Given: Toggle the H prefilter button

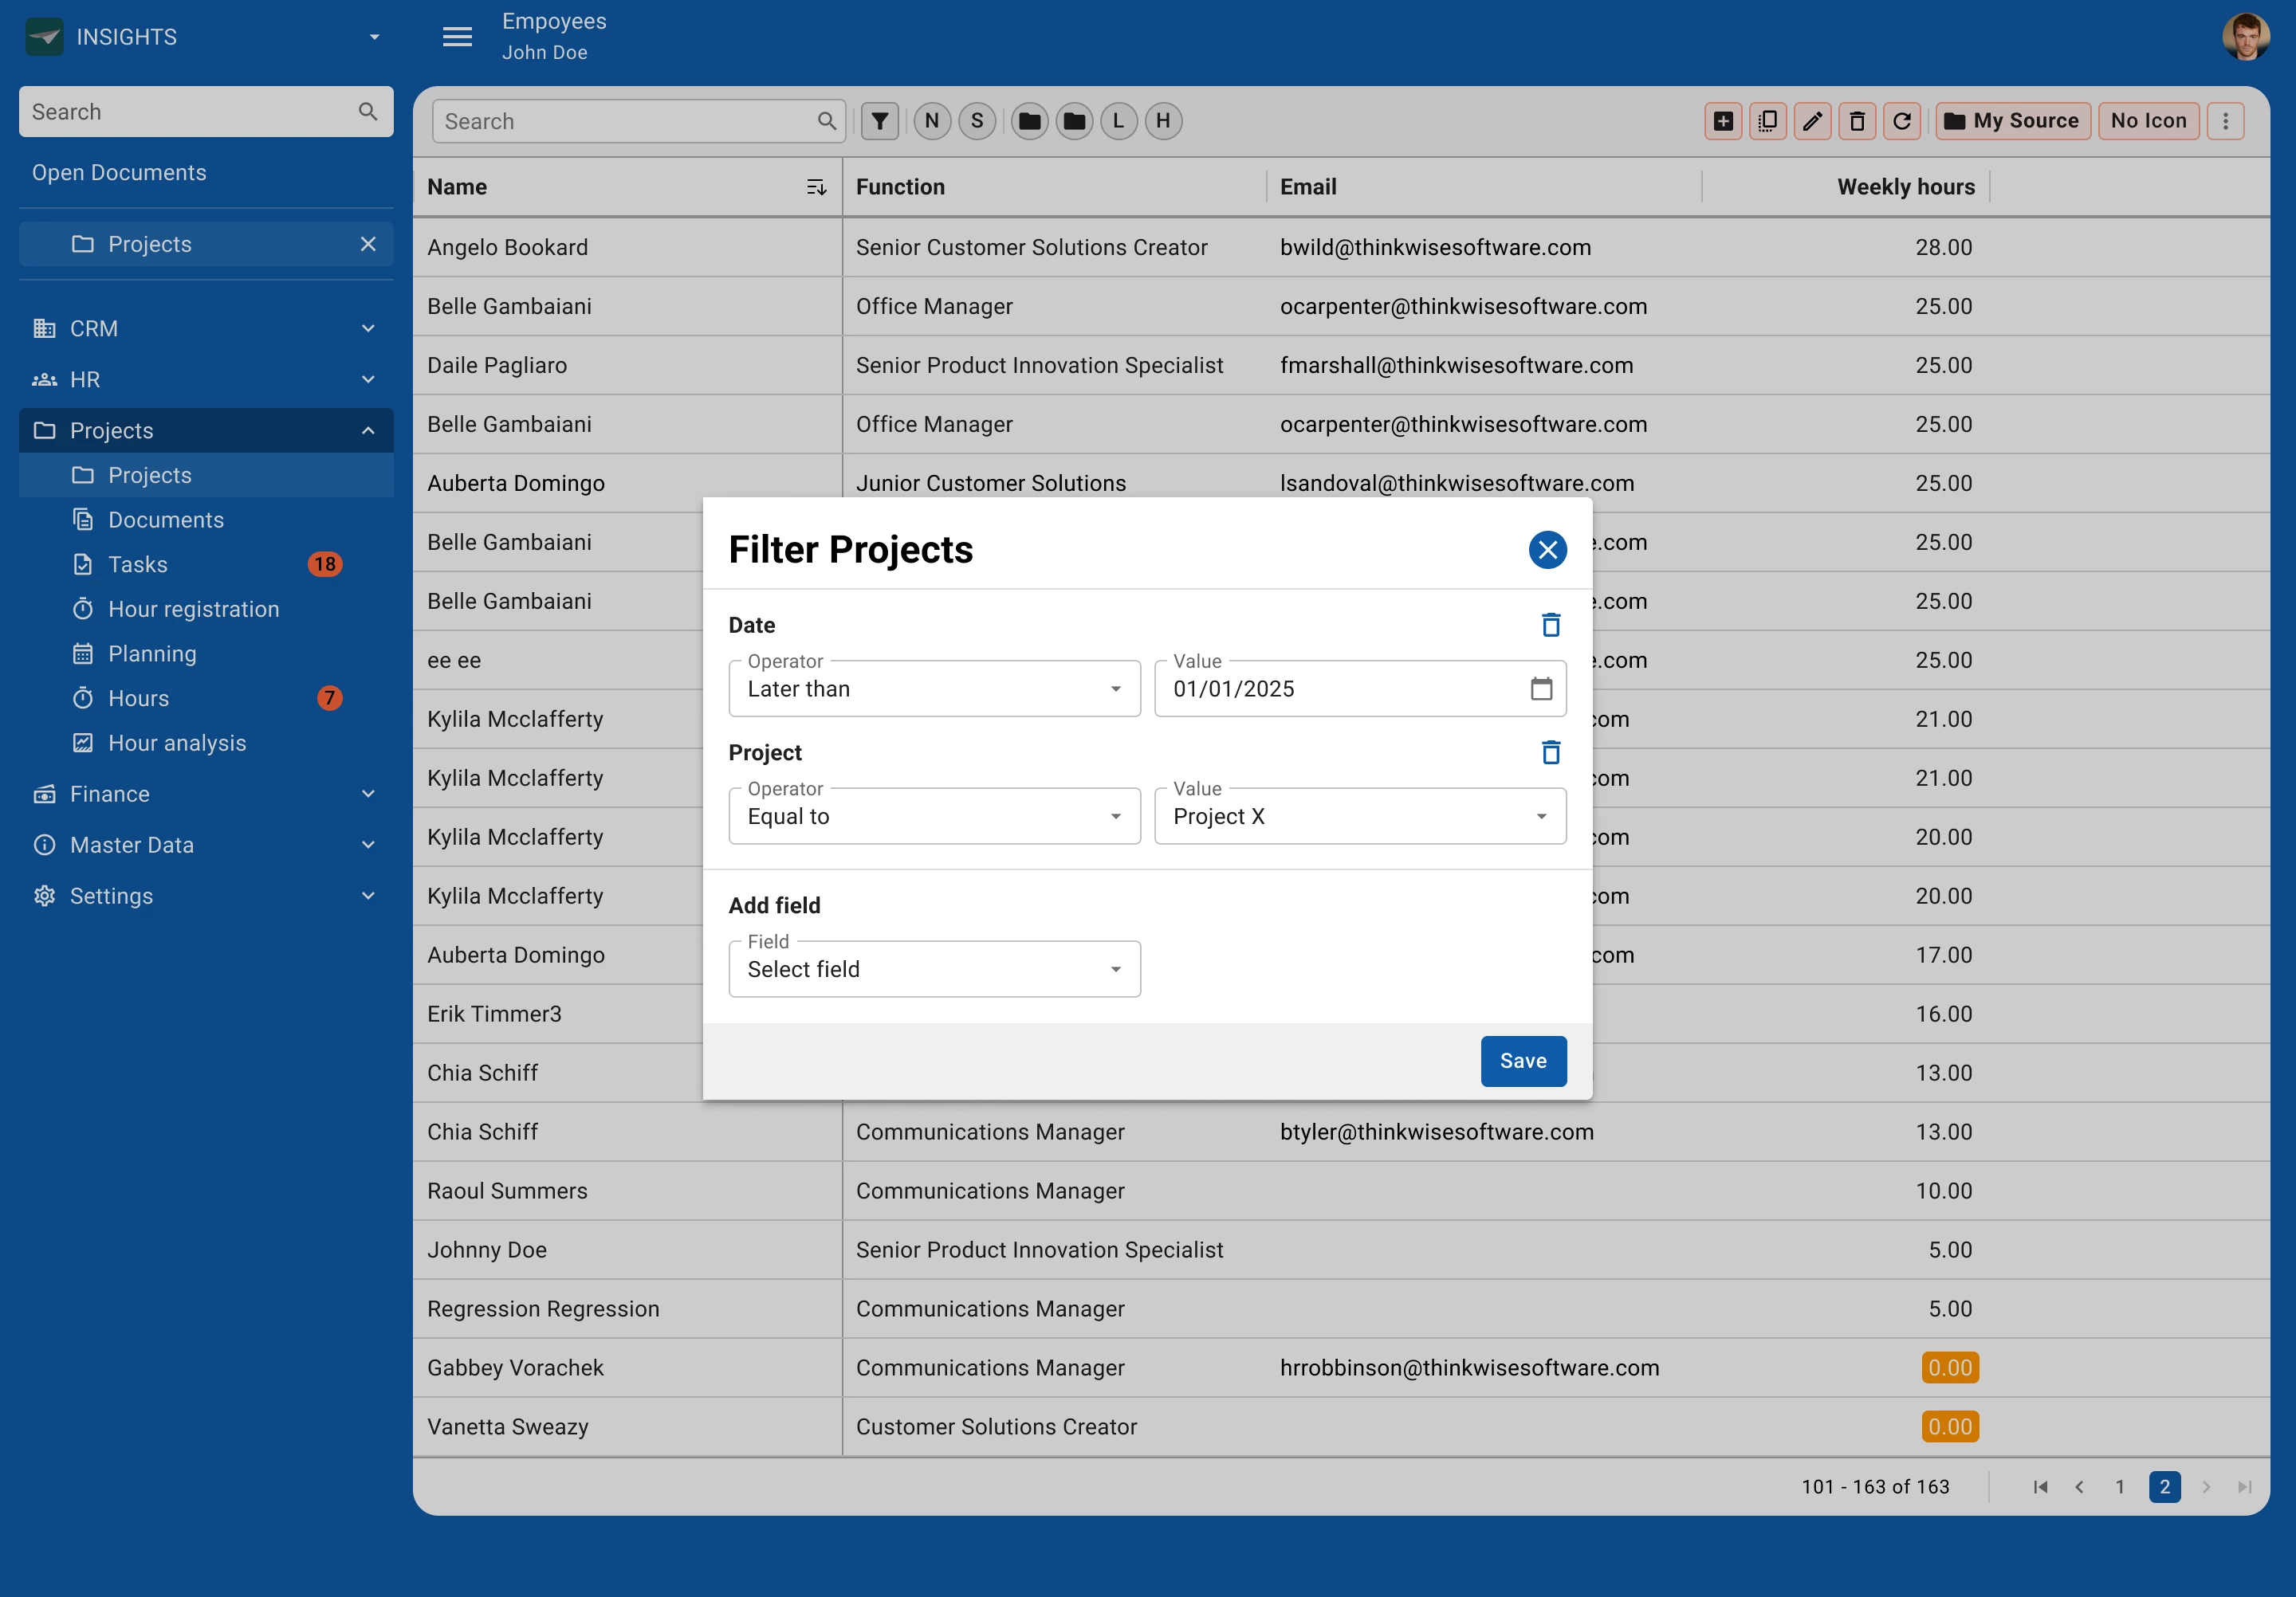Looking at the screenshot, I should (1163, 121).
